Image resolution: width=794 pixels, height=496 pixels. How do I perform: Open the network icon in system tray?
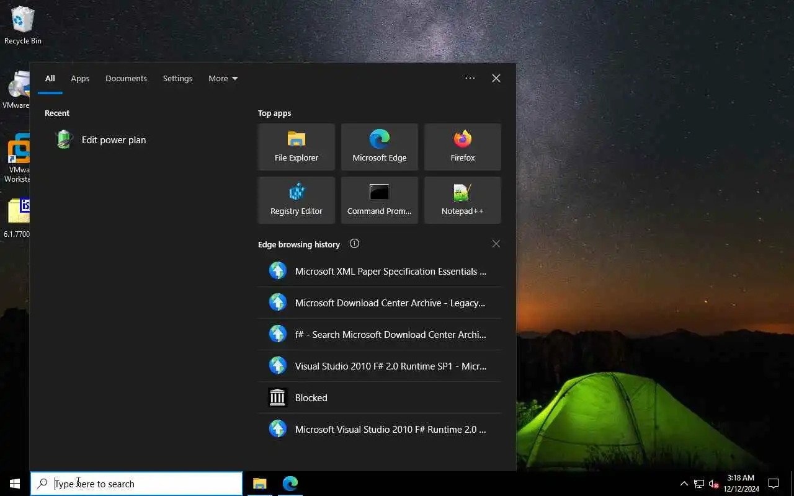699,484
